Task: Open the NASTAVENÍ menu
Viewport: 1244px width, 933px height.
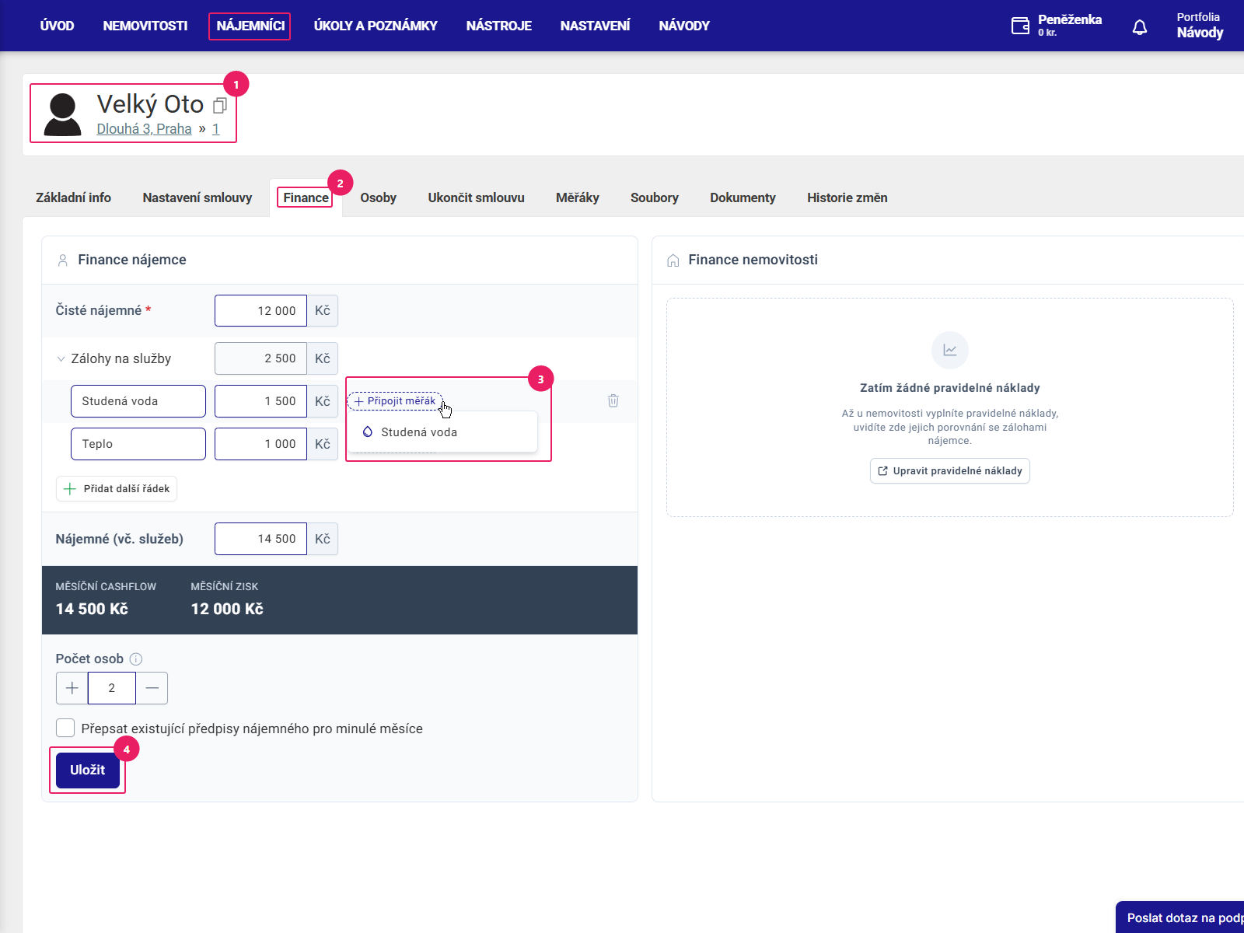Action: (596, 26)
